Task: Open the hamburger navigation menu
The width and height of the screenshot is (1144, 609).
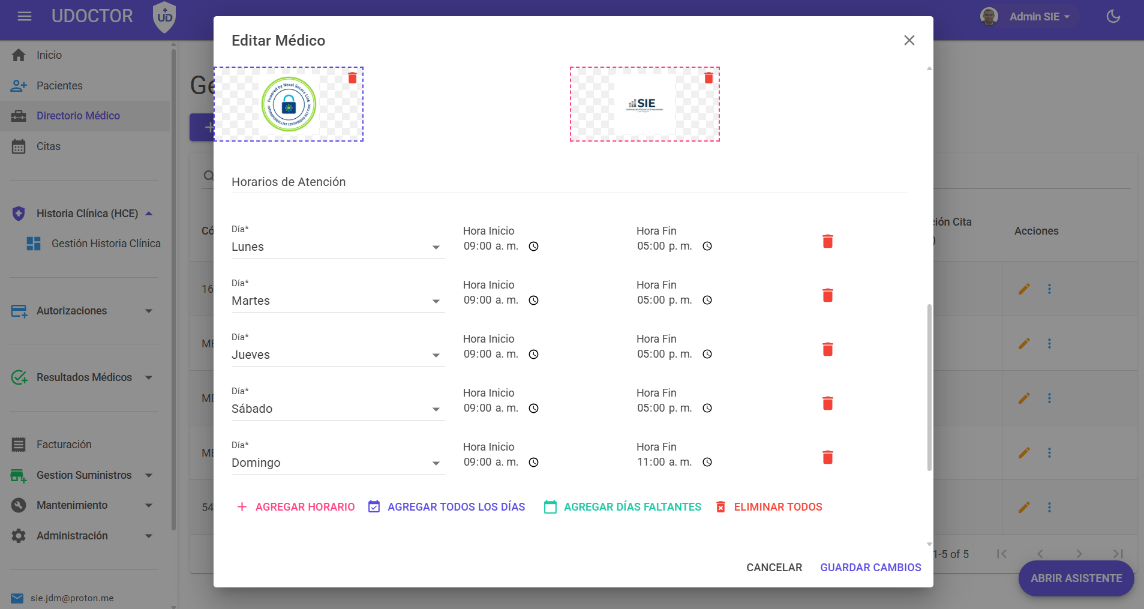Action: [x=25, y=16]
